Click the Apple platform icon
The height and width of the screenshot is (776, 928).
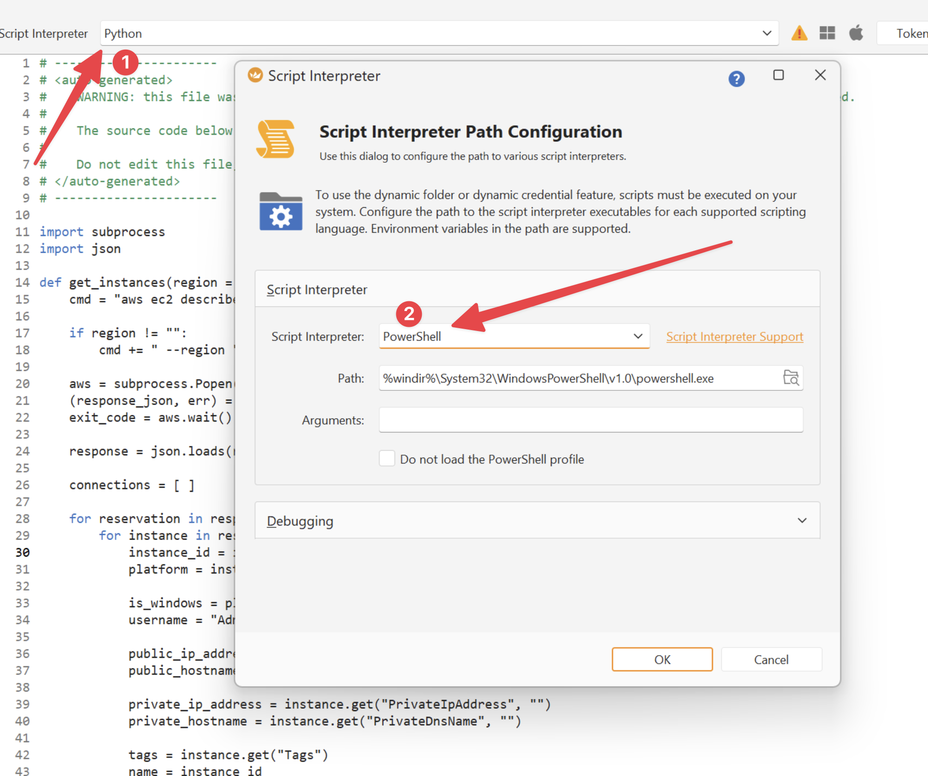click(x=856, y=33)
